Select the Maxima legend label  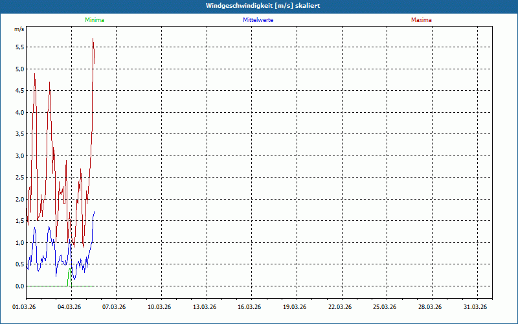coord(422,20)
